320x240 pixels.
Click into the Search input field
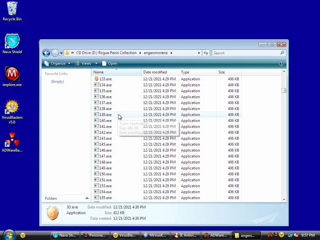point(246,53)
